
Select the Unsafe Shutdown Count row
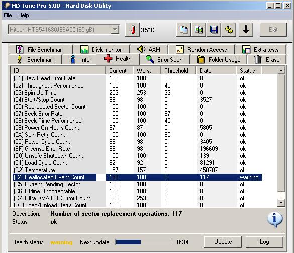[x=137, y=156]
